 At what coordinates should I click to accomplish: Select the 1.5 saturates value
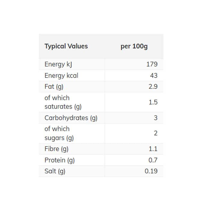(x=153, y=102)
